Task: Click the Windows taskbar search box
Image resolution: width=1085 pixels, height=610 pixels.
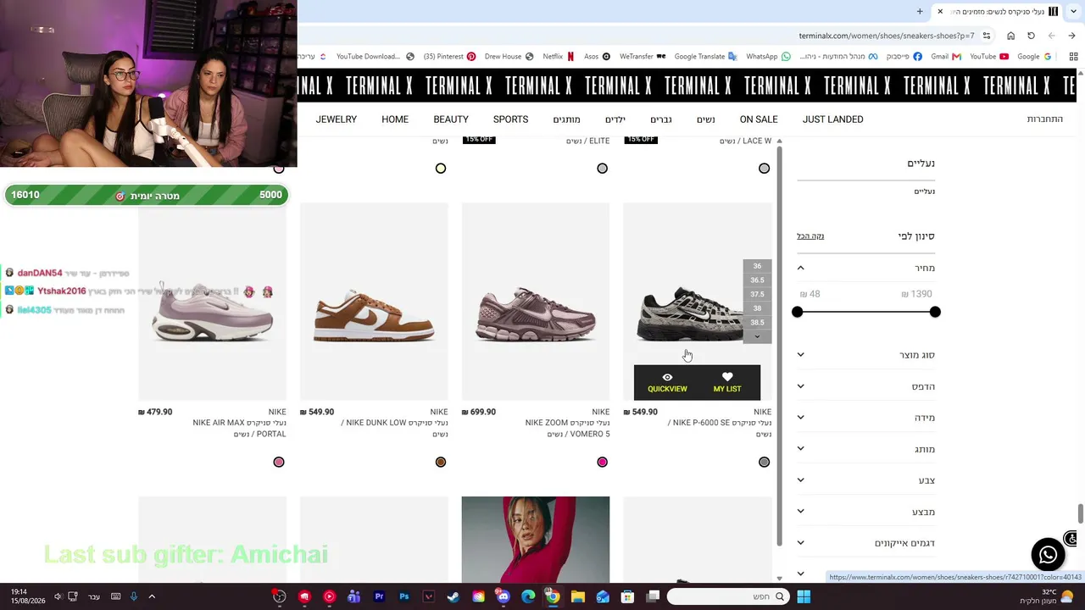Action: (x=728, y=596)
